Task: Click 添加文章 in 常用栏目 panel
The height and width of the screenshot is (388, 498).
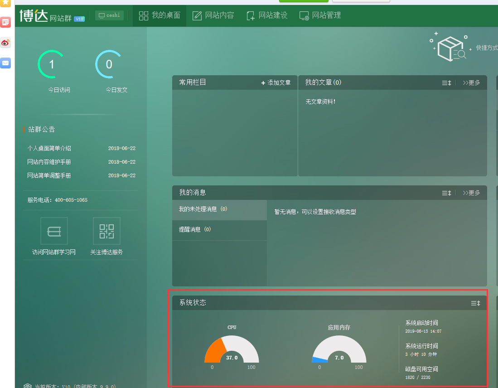Action: (276, 82)
